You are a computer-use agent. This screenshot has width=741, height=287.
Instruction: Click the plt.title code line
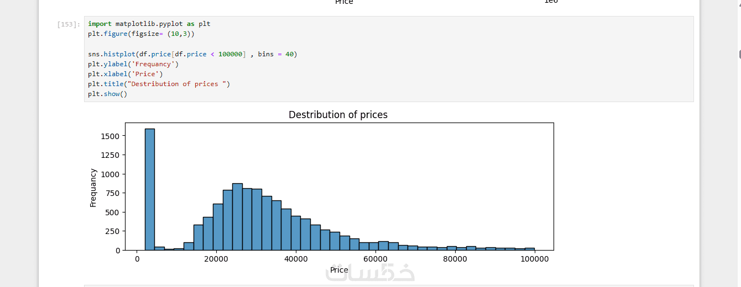coord(158,84)
